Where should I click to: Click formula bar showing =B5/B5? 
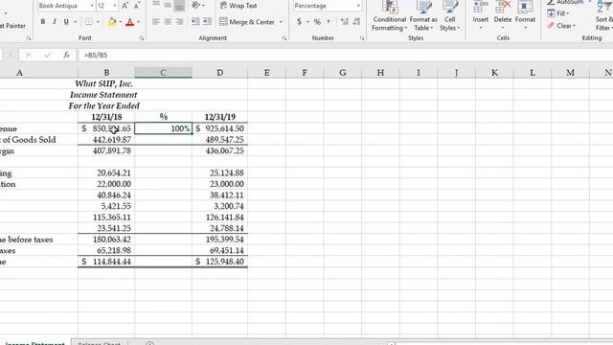tap(346, 56)
